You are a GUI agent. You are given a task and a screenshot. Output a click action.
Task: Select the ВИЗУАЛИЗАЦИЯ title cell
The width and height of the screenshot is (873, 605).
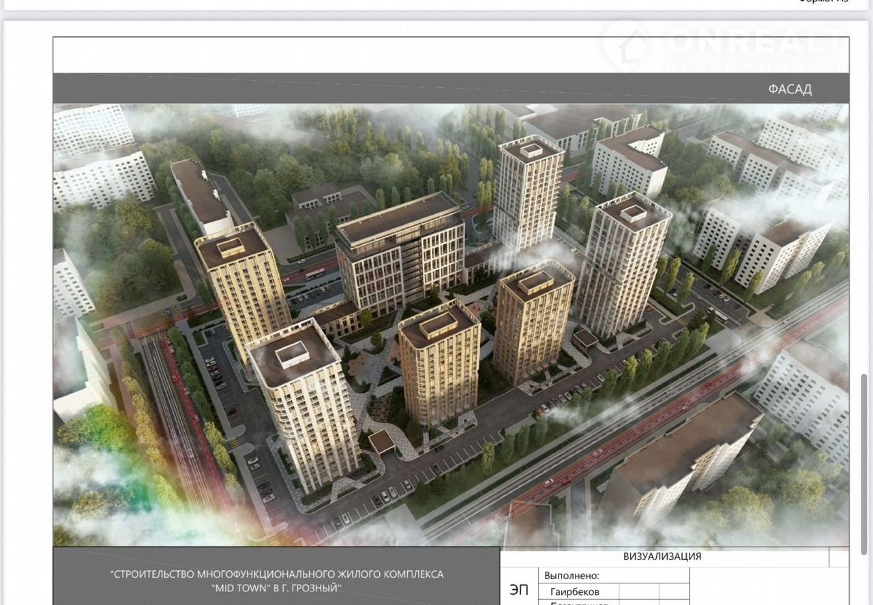coord(662,556)
